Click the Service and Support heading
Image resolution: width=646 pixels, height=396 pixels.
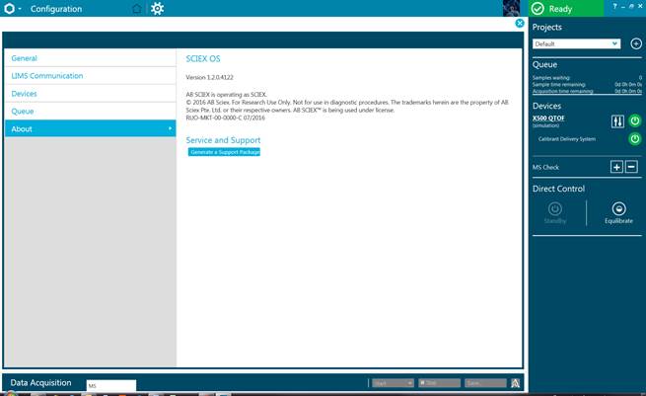pyautogui.click(x=223, y=140)
